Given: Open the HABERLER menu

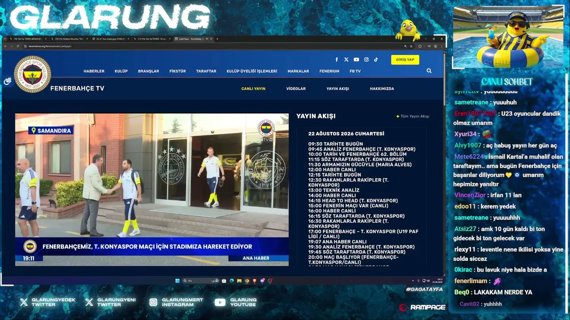Looking at the screenshot, I should point(94,71).
